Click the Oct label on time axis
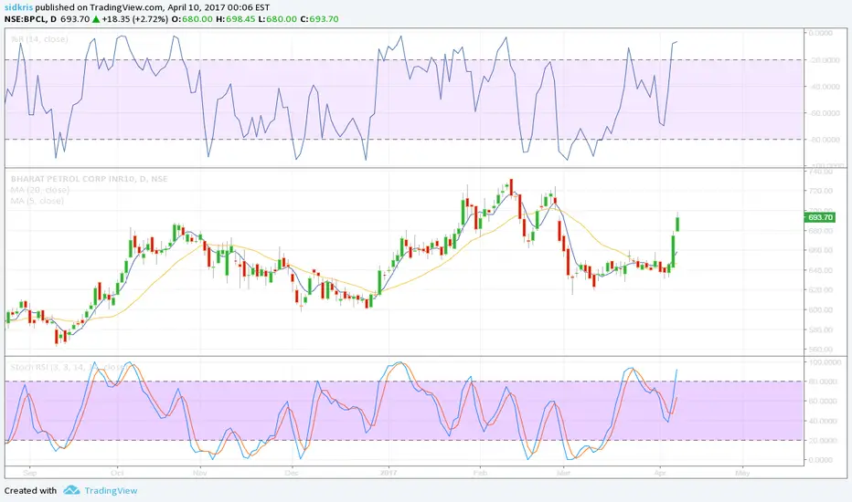The image size is (852, 502). [x=117, y=473]
